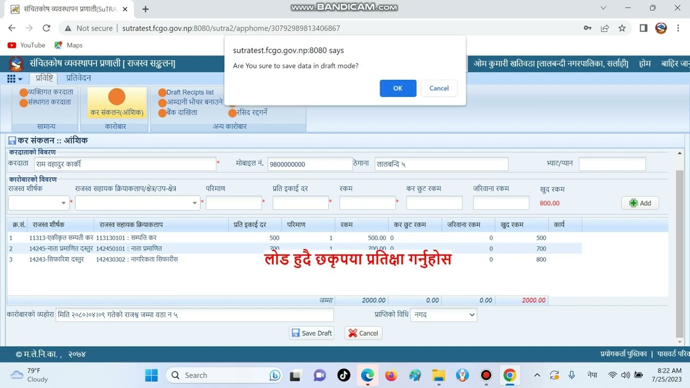Image resolution: width=690 pixels, height=388 pixels.
Task: Select row 11313-एकीकृत सम्पती कर
Action: pos(294,238)
